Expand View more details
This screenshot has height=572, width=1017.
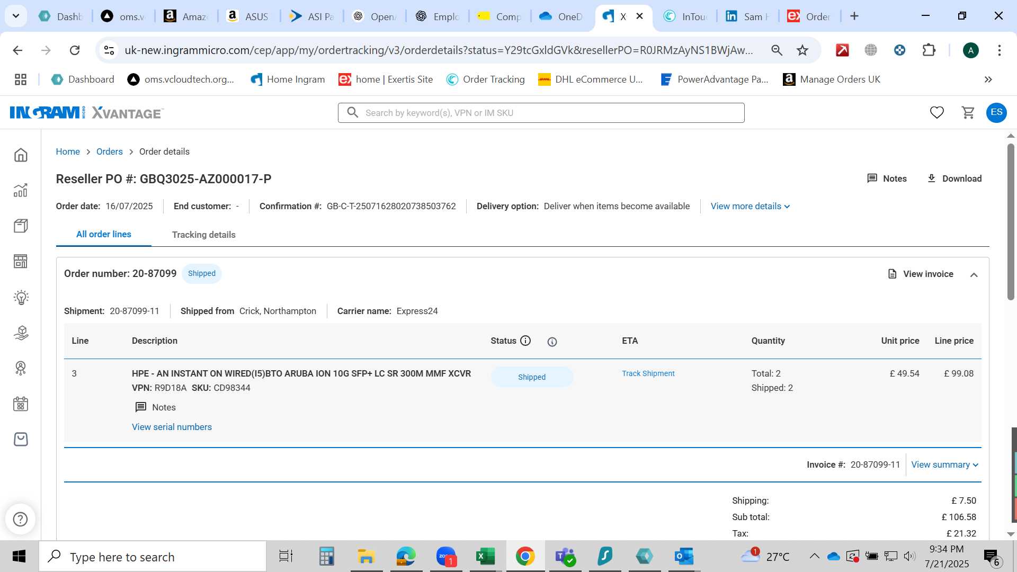click(x=750, y=206)
